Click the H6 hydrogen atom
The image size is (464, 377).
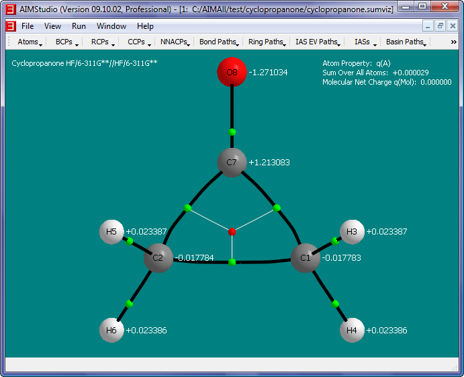pos(111,331)
